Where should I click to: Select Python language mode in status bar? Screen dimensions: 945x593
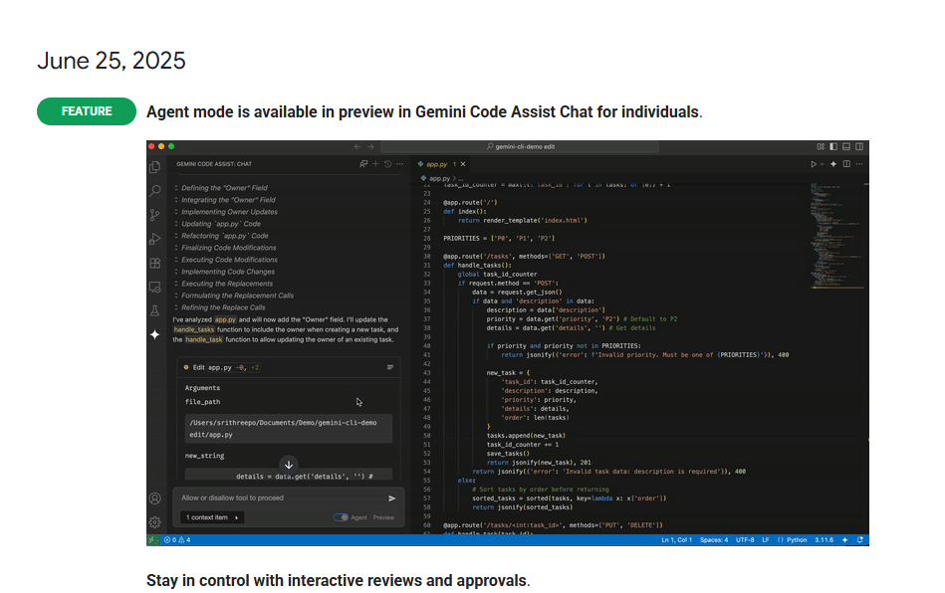point(793,539)
